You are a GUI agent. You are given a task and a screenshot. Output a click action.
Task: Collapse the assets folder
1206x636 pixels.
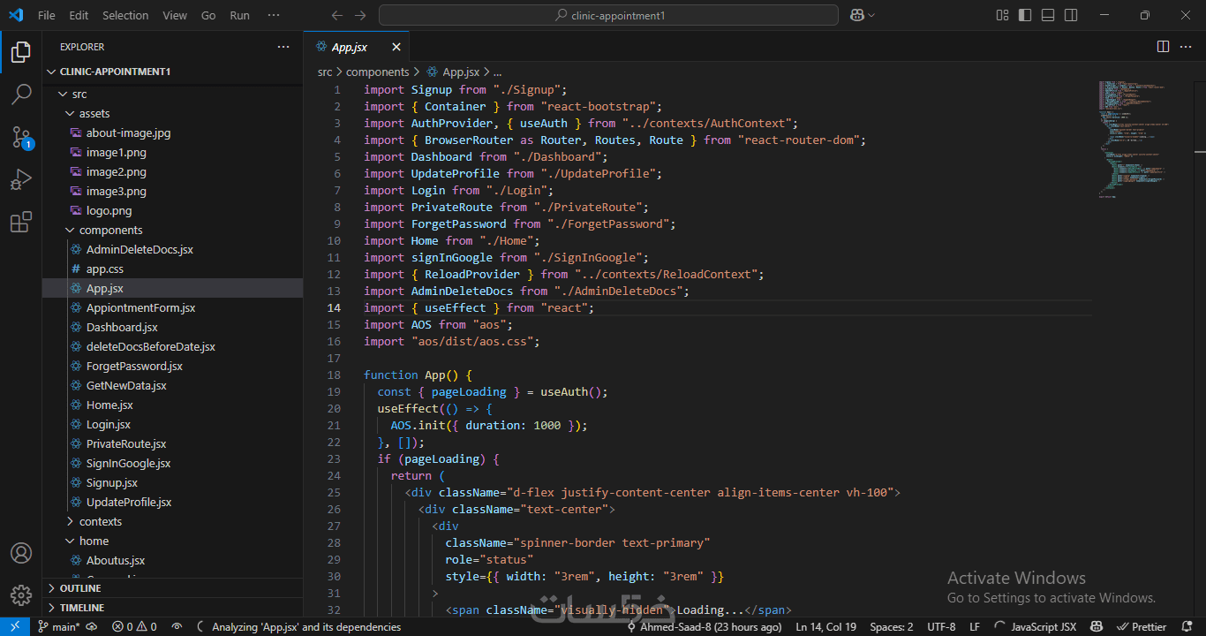[x=172, y=113]
